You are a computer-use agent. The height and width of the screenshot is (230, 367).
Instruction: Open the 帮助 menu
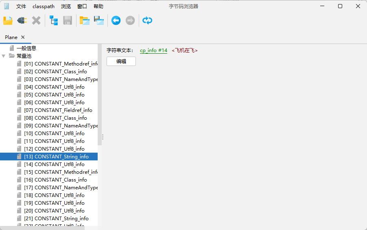[98, 7]
